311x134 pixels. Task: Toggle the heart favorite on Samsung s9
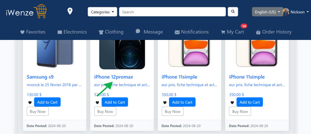click(x=30, y=103)
